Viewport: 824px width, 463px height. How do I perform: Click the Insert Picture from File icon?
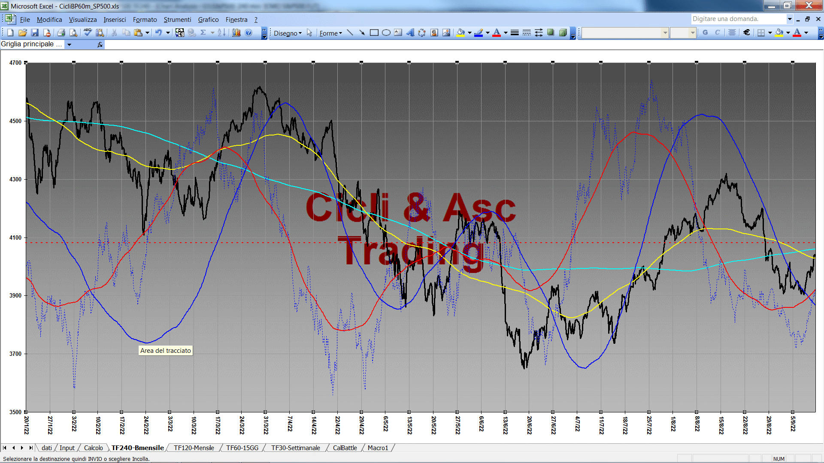[x=446, y=33]
